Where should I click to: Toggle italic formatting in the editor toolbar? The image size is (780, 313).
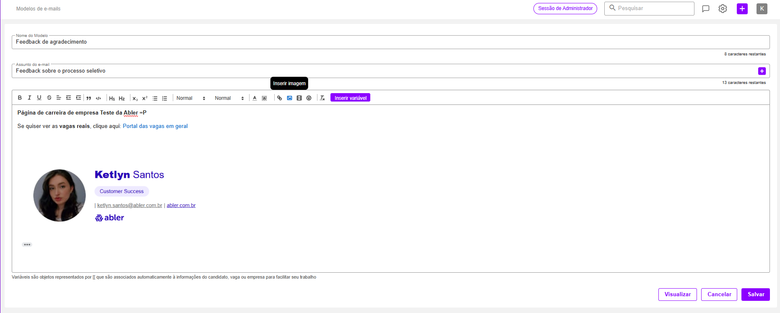pos(29,98)
